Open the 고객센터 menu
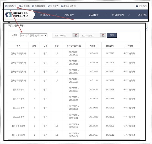 (x=142, y=15)
